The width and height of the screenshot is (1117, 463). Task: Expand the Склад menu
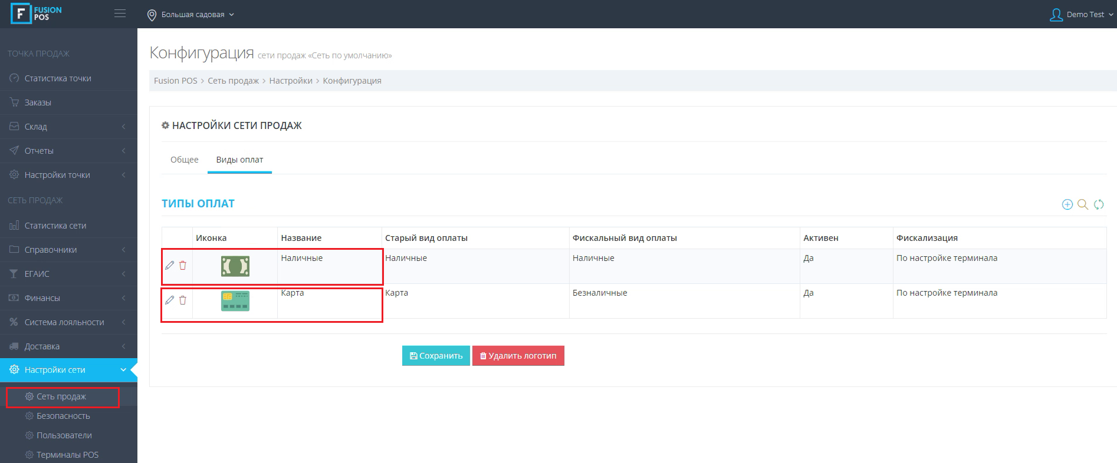(x=68, y=127)
